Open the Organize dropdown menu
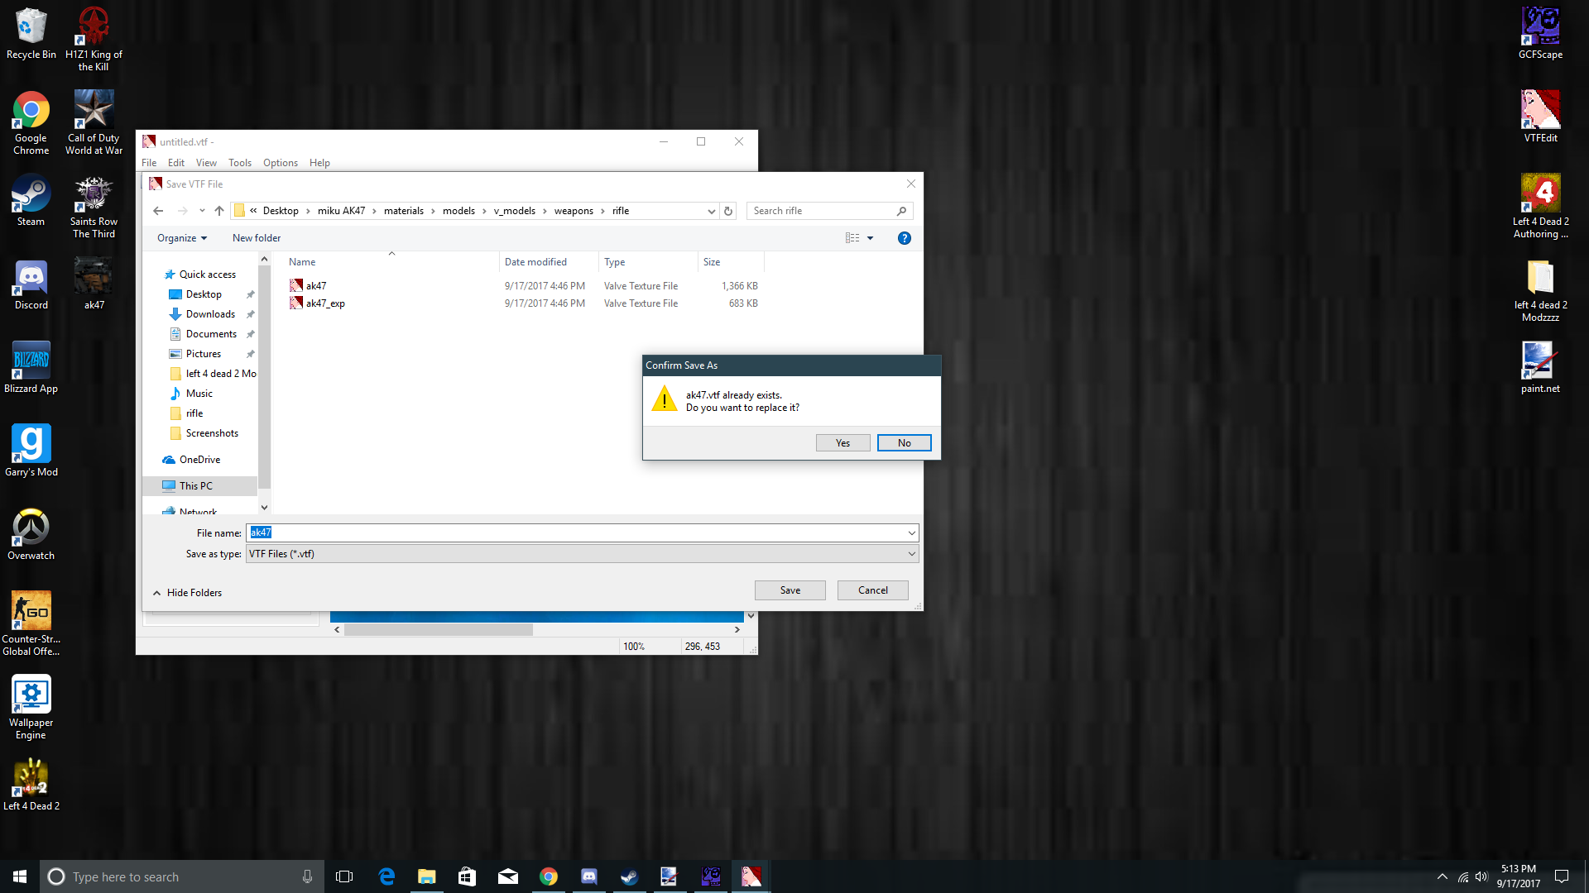1589x893 pixels. [181, 238]
